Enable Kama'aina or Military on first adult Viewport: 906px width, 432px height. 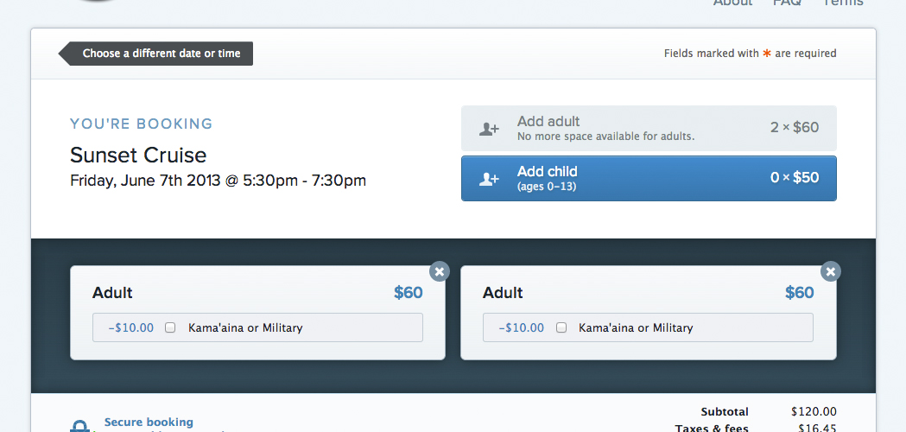click(x=170, y=328)
